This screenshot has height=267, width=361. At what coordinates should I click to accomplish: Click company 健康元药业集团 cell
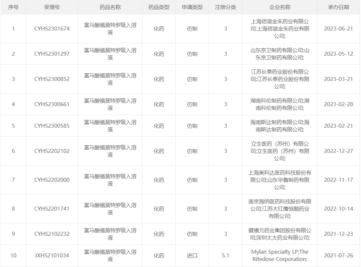pos(280,234)
